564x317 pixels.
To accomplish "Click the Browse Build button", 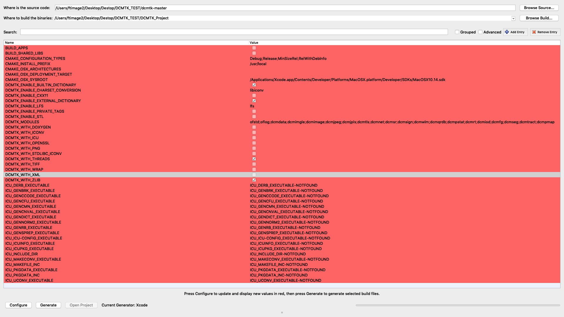I will point(539,18).
